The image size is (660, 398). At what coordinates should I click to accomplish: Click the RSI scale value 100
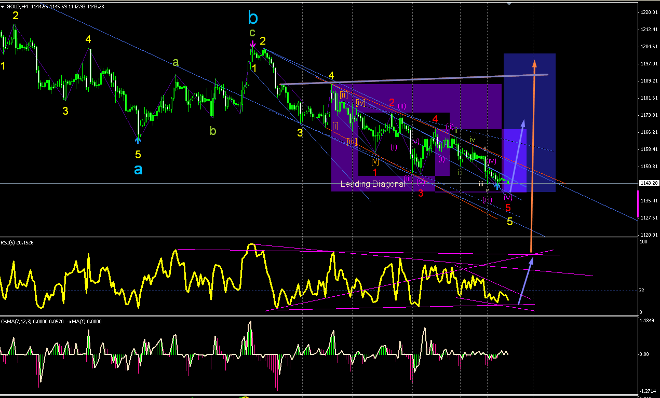coord(643,242)
